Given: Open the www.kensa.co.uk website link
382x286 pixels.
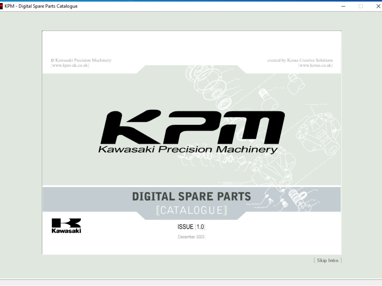Looking at the screenshot, I should click(315, 65).
